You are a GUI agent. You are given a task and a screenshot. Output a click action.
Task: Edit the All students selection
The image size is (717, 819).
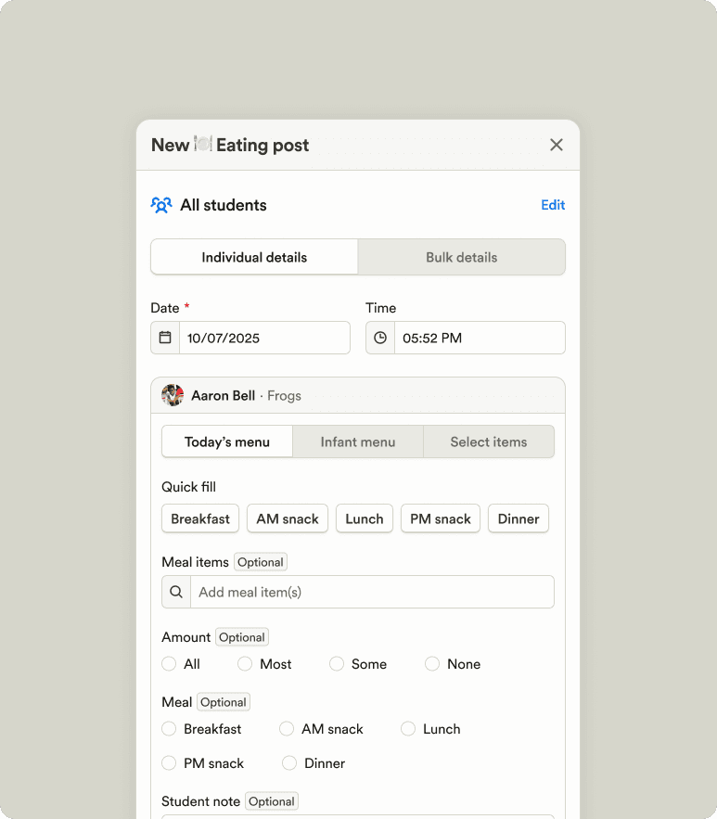tap(553, 205)
